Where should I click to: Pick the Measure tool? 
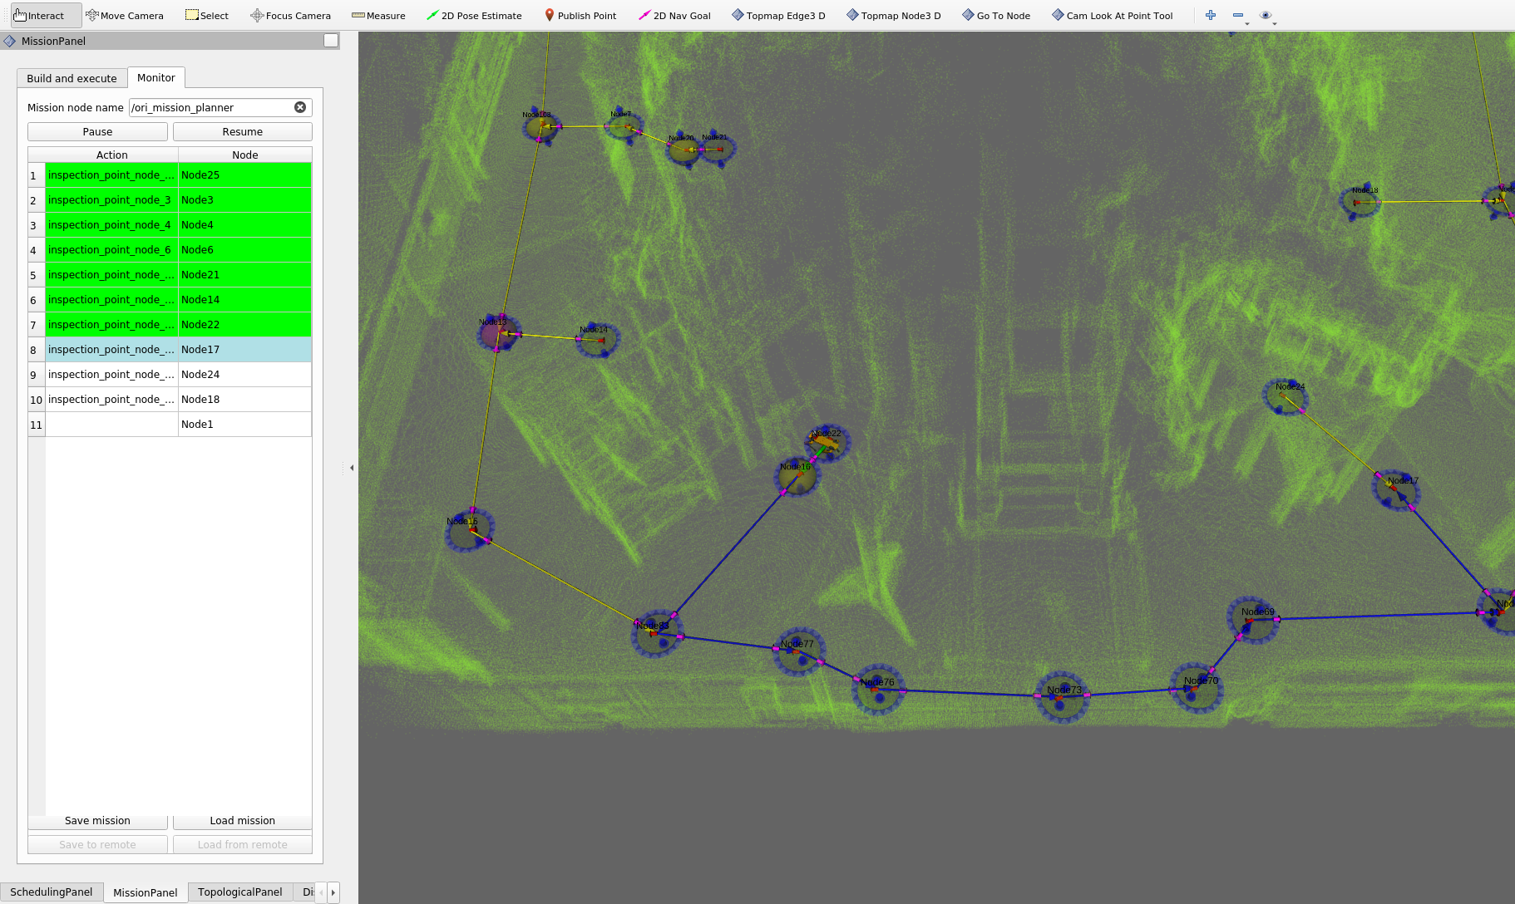click(x=378, y=15)
